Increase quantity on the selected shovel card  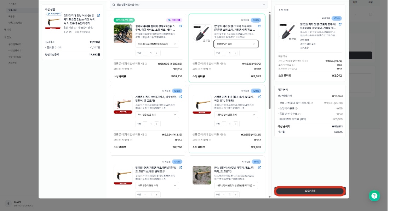[235, 53]
